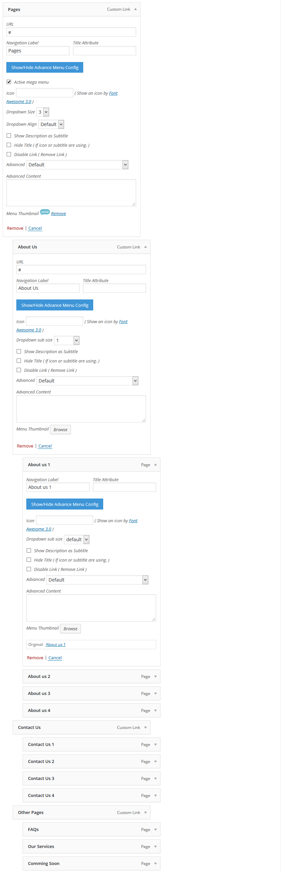
Task: Expand the Other Pages item arrow
Action: [145, 812]
